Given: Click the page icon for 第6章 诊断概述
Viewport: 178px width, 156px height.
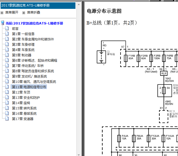Looking at the screenshot, I should [x=7, y=60].
